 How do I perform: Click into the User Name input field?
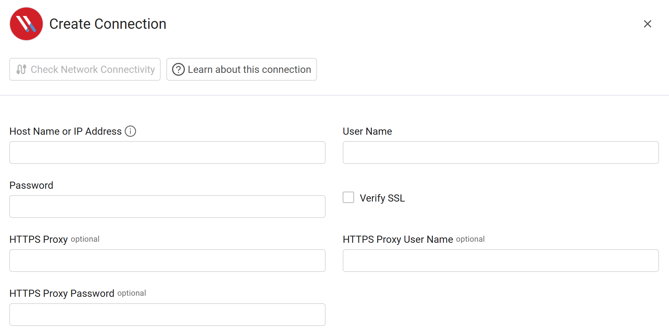501,152
